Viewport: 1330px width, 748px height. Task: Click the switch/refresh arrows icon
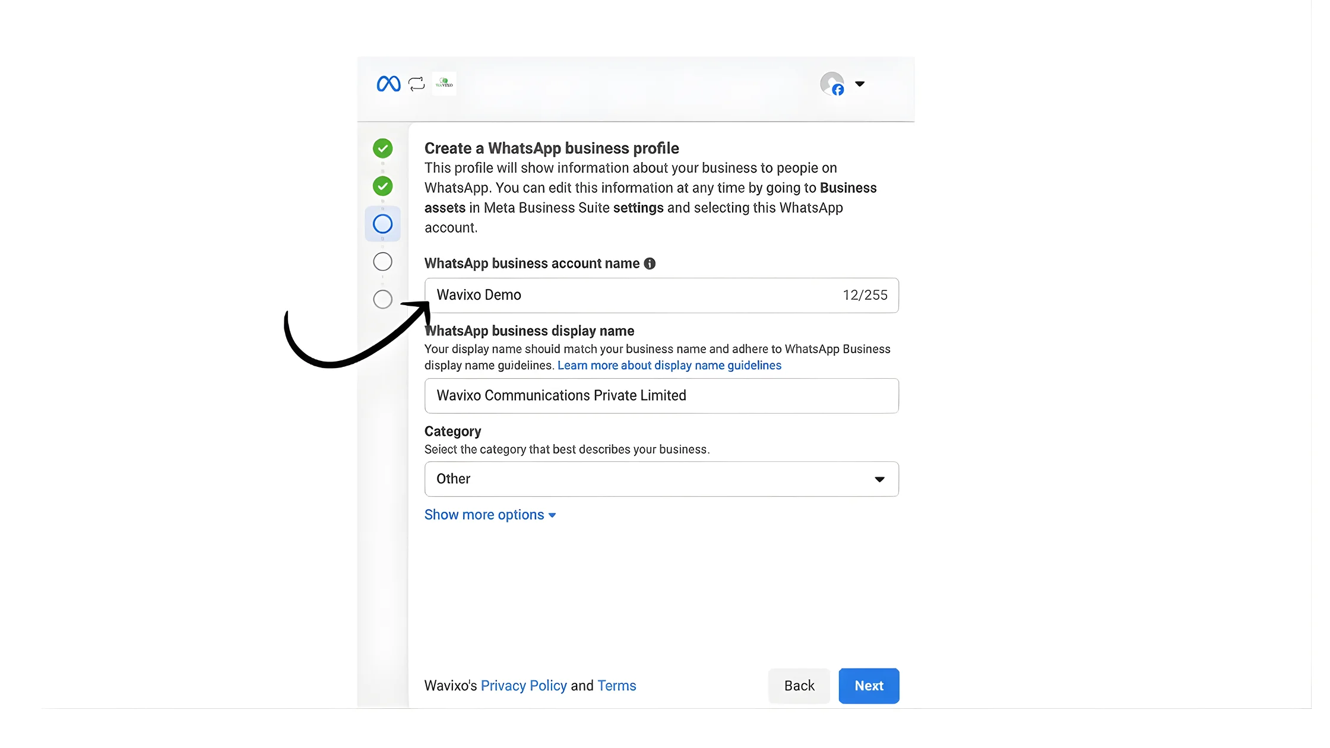coord(417,84)
